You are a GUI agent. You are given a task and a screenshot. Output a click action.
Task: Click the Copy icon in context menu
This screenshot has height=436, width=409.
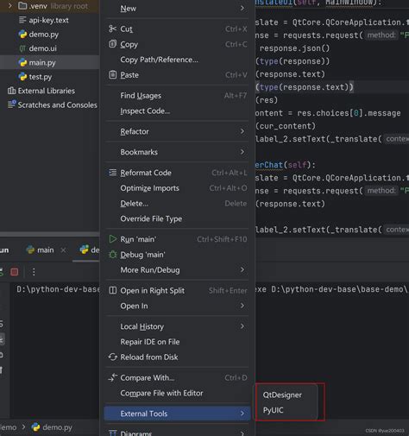tap(112, 44)
